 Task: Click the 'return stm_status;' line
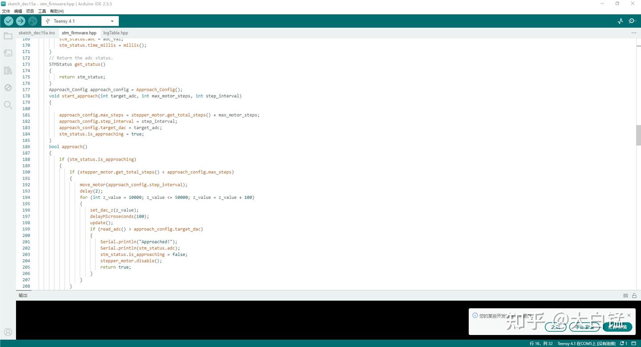click(82, 77)
